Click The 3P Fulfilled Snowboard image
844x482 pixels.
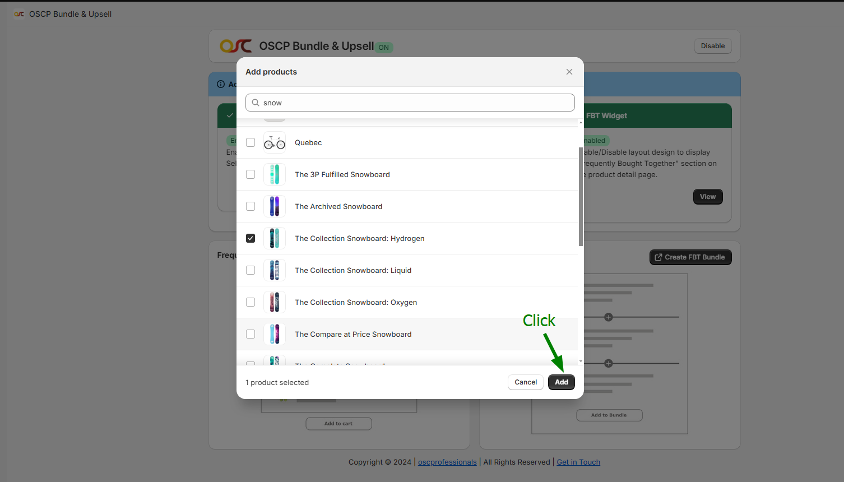tap(275, 175)
